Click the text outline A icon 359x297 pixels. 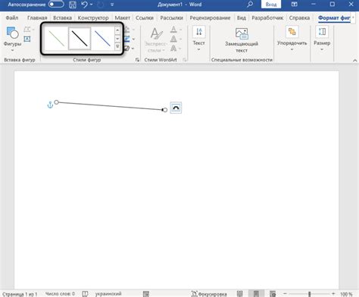(173, 39)
